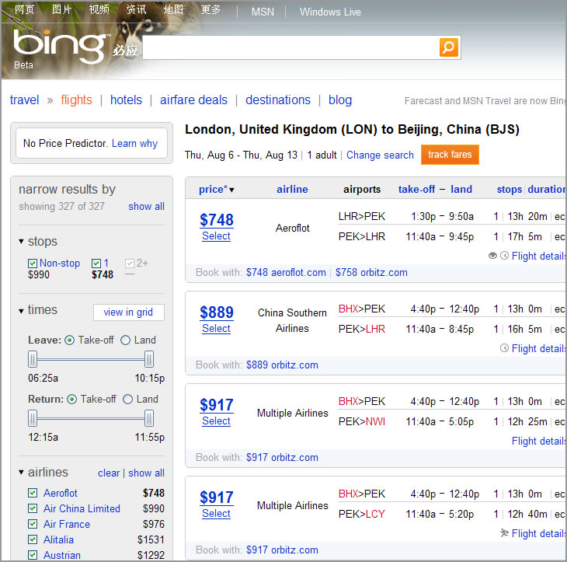Sort results by take-off time

click(x=416, y=189)
